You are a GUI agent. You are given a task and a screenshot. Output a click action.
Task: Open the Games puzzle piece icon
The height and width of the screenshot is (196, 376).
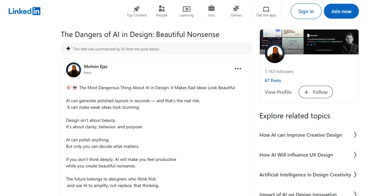[236, 9]
